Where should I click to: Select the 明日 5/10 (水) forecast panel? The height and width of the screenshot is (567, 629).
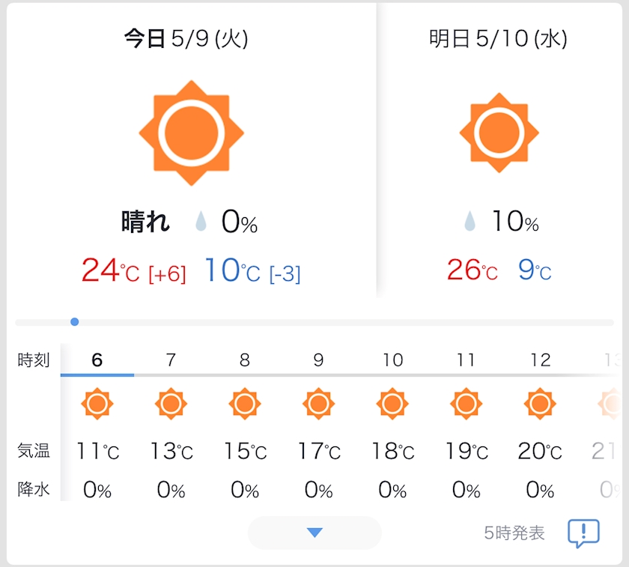499,151
